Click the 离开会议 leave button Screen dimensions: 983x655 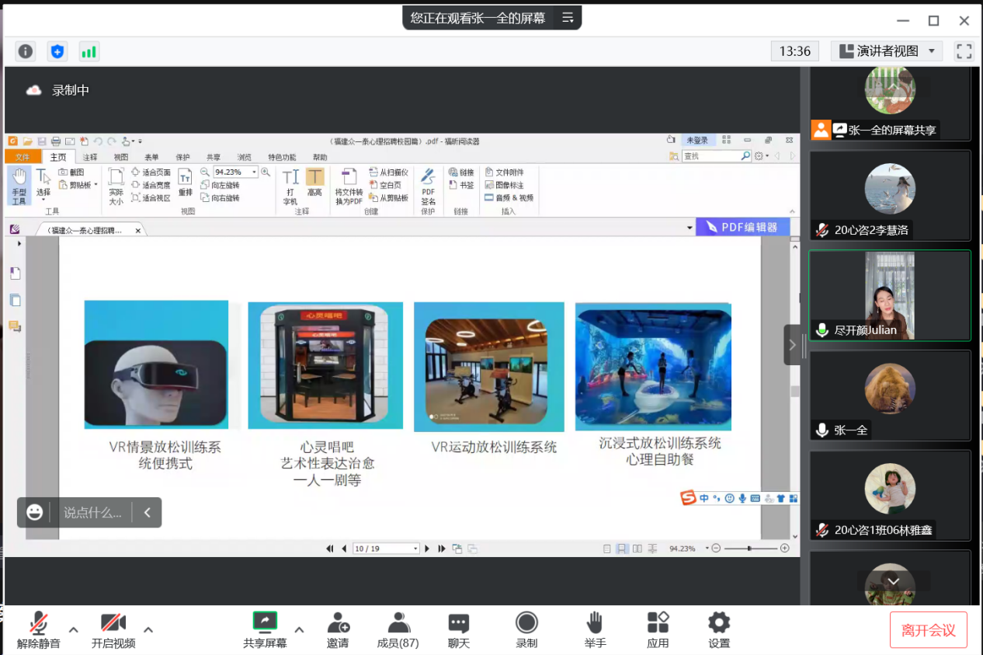pos(928,629)
